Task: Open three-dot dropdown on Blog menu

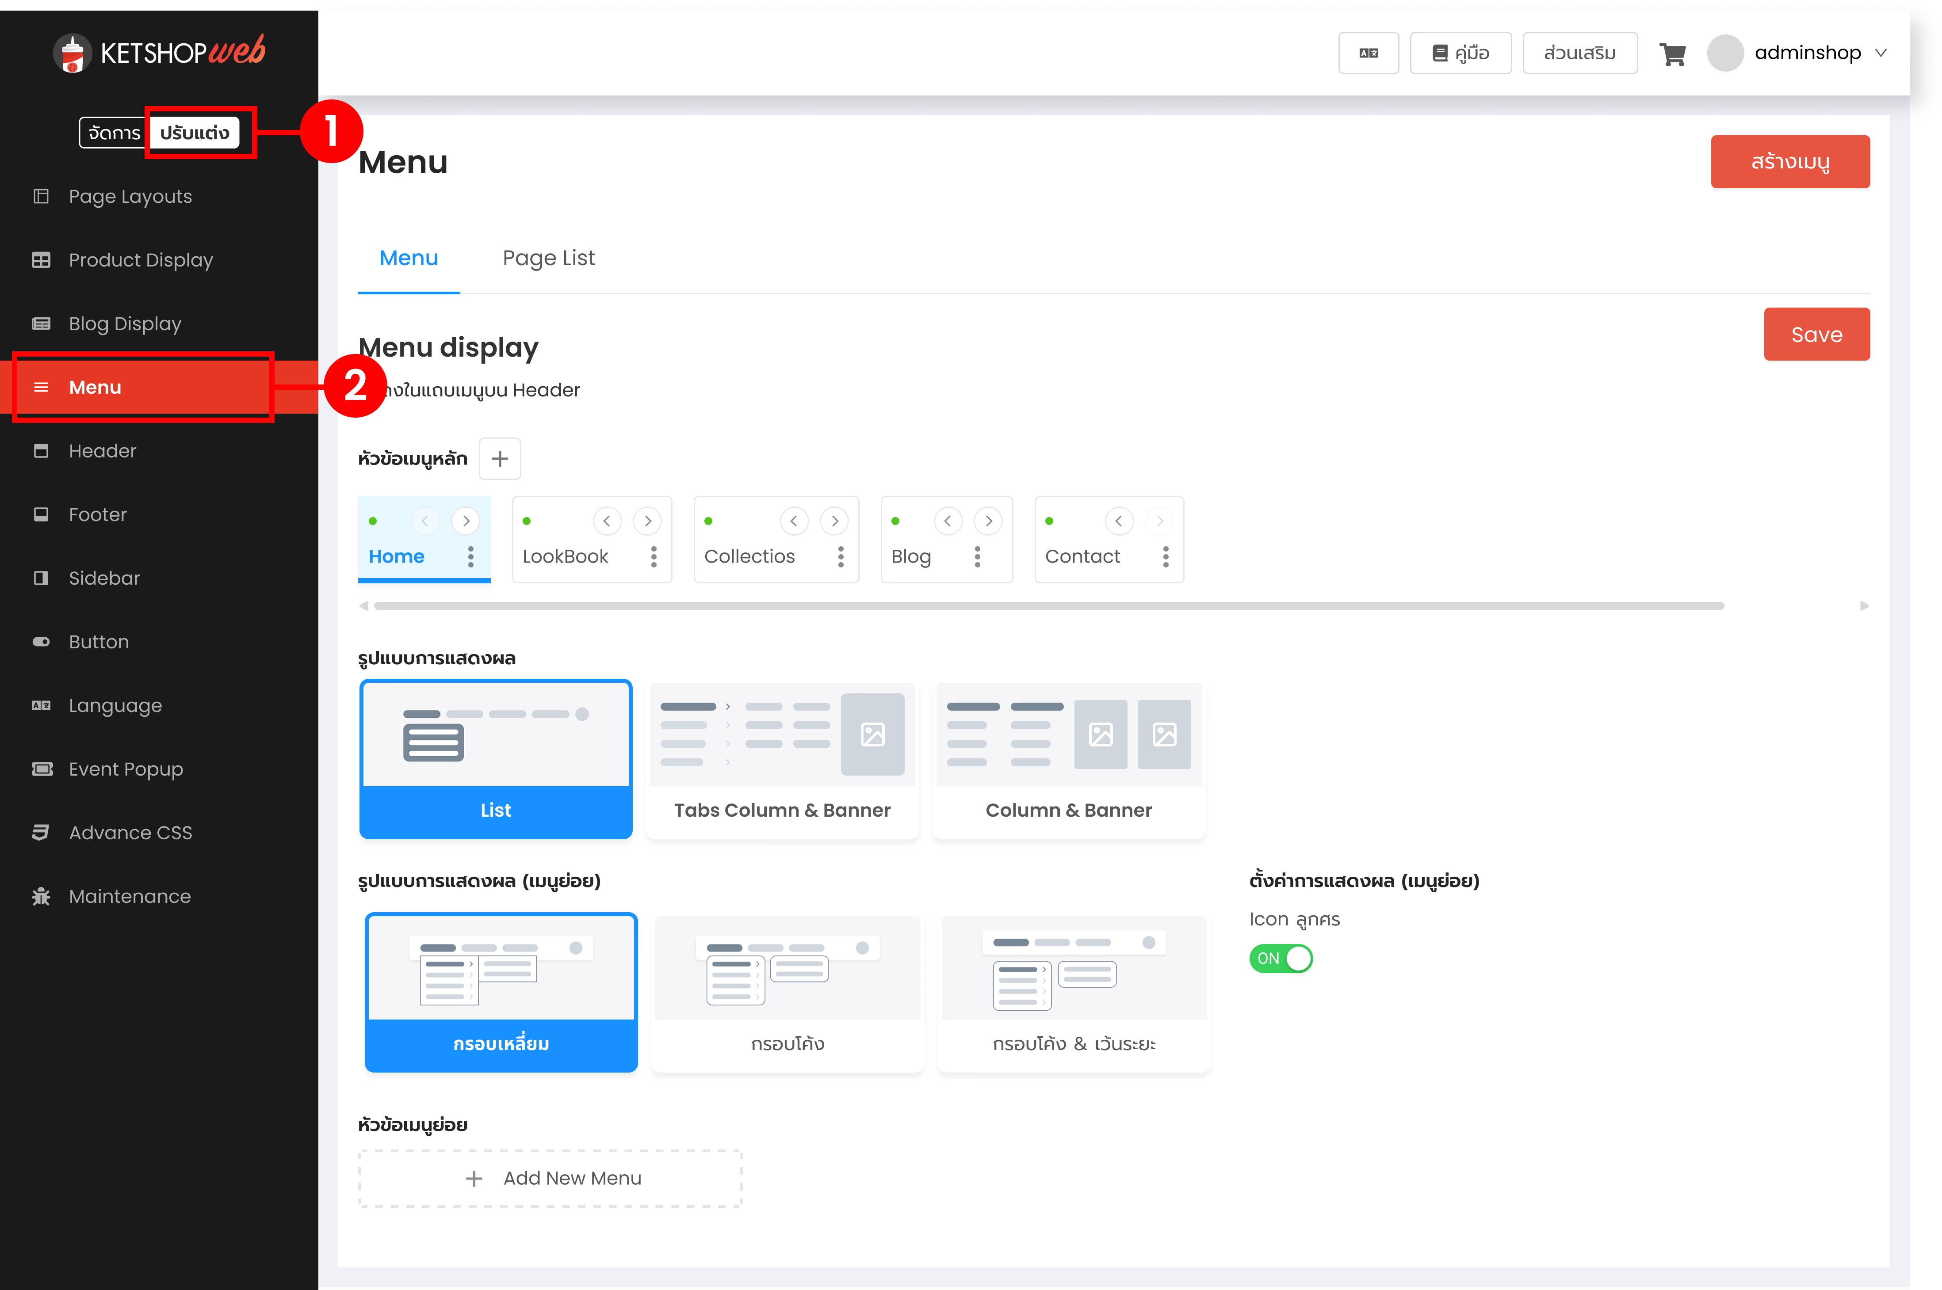Action: [x=978, y=557]
